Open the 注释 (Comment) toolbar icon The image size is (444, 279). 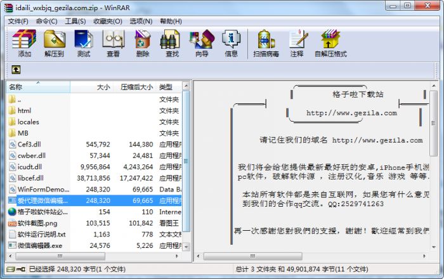(x=299, y=39)
